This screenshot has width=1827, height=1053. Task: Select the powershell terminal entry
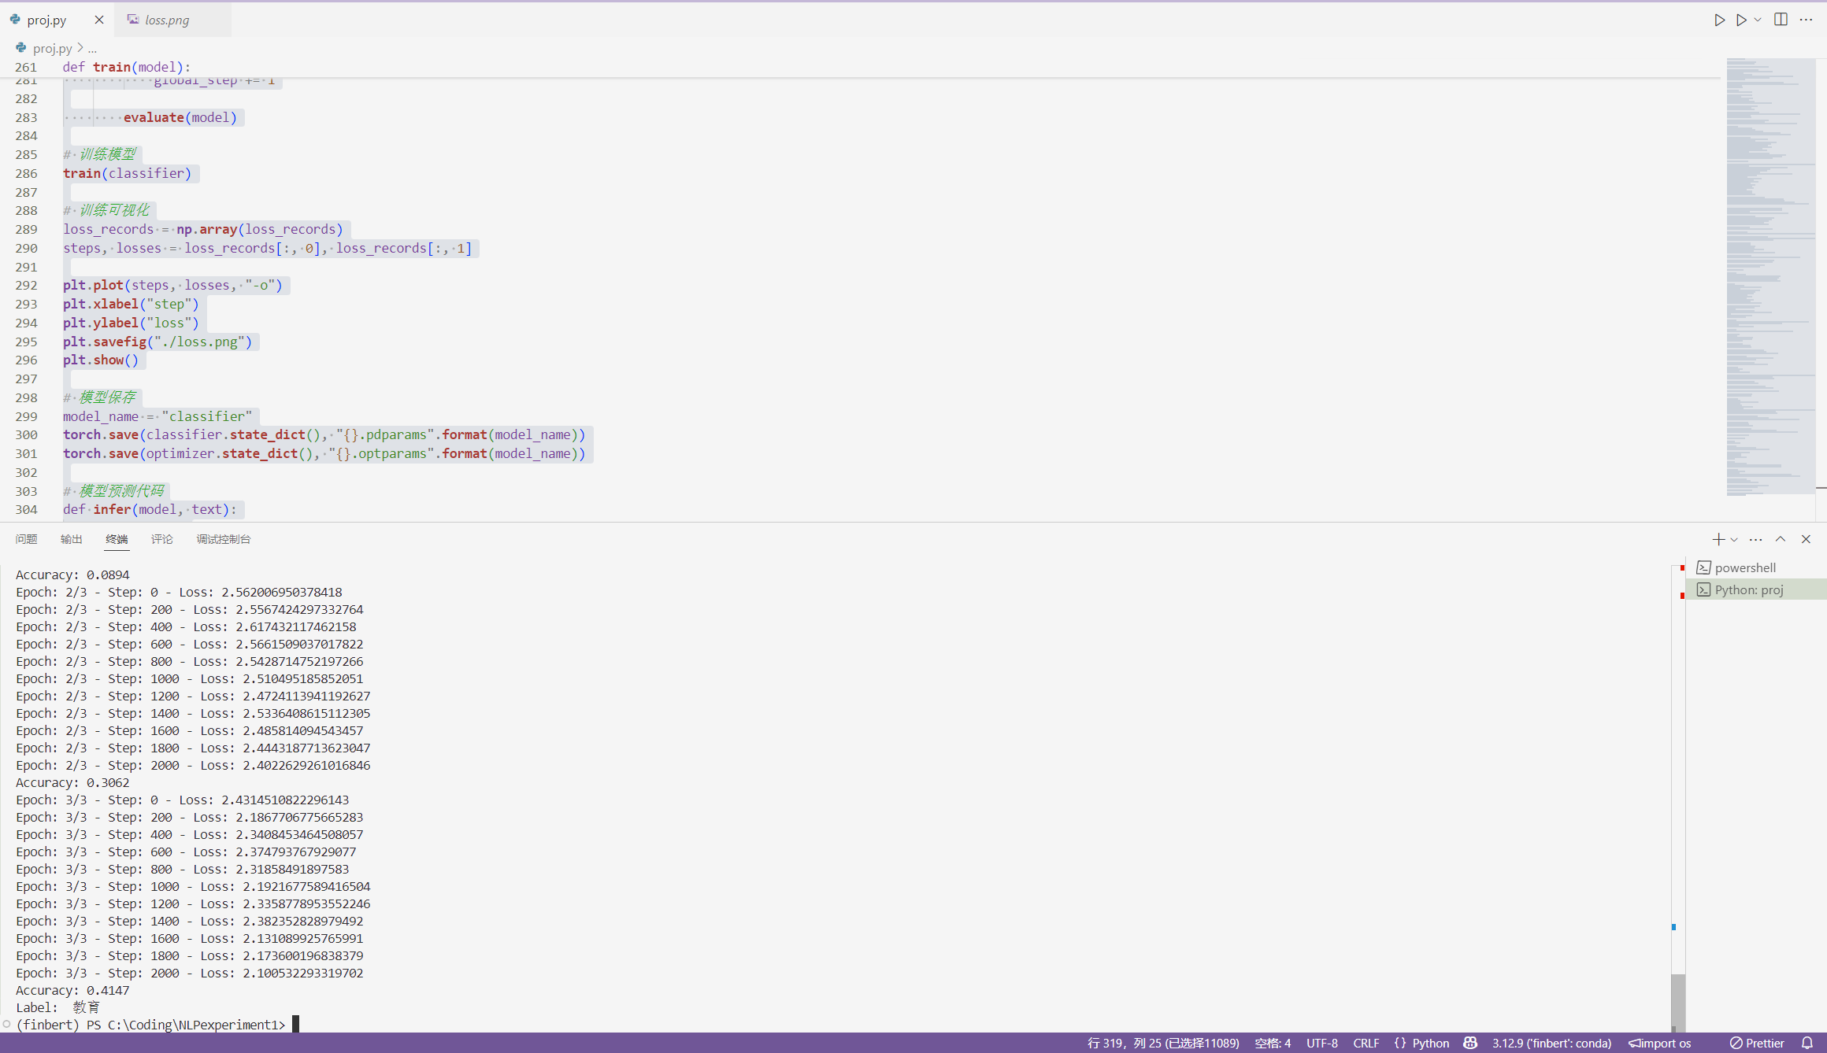tap(1745, 567)
